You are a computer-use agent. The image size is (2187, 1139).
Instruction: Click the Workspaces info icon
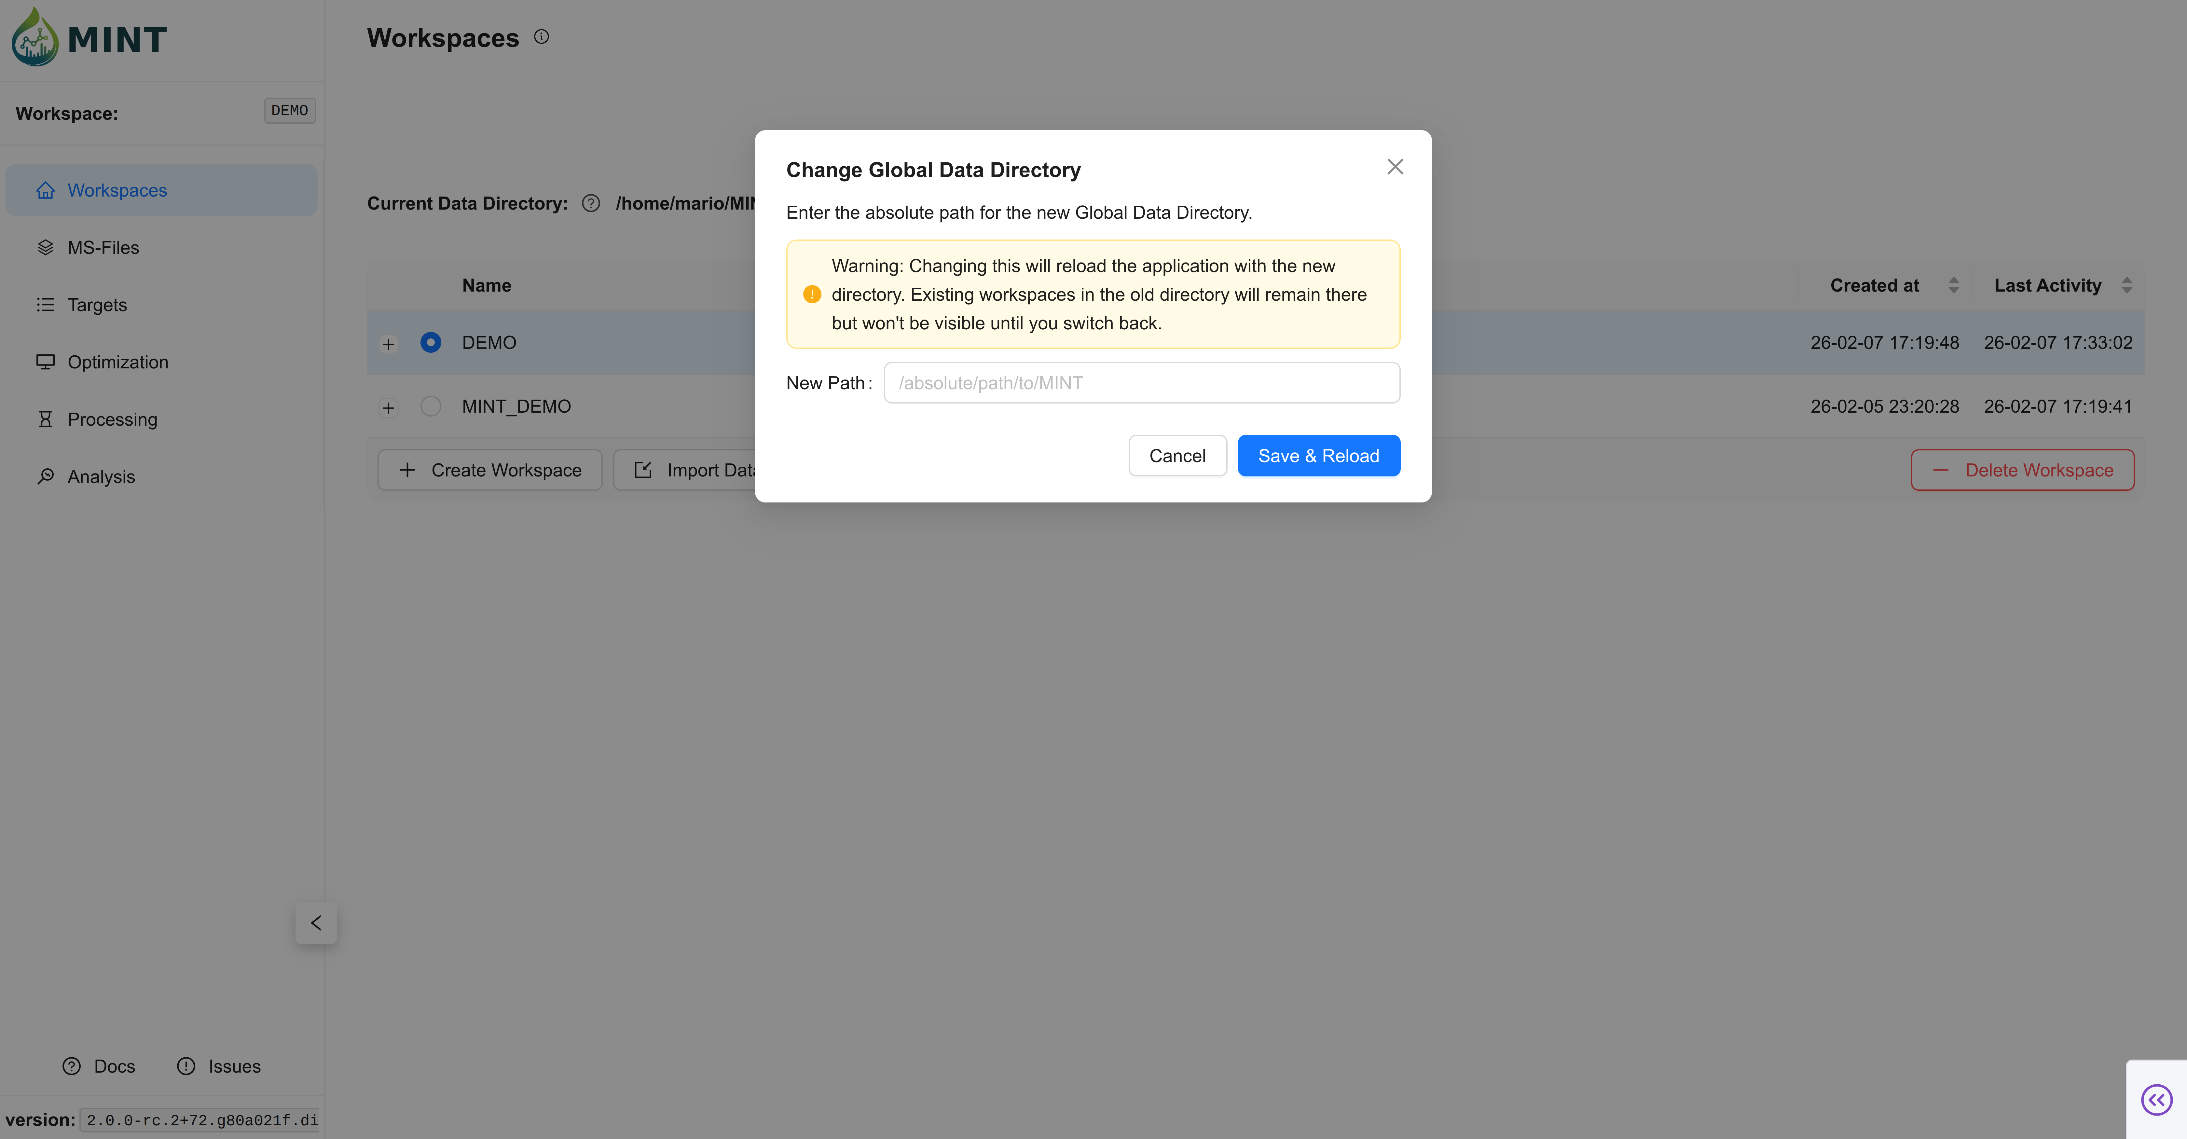(x=541, y=36)
